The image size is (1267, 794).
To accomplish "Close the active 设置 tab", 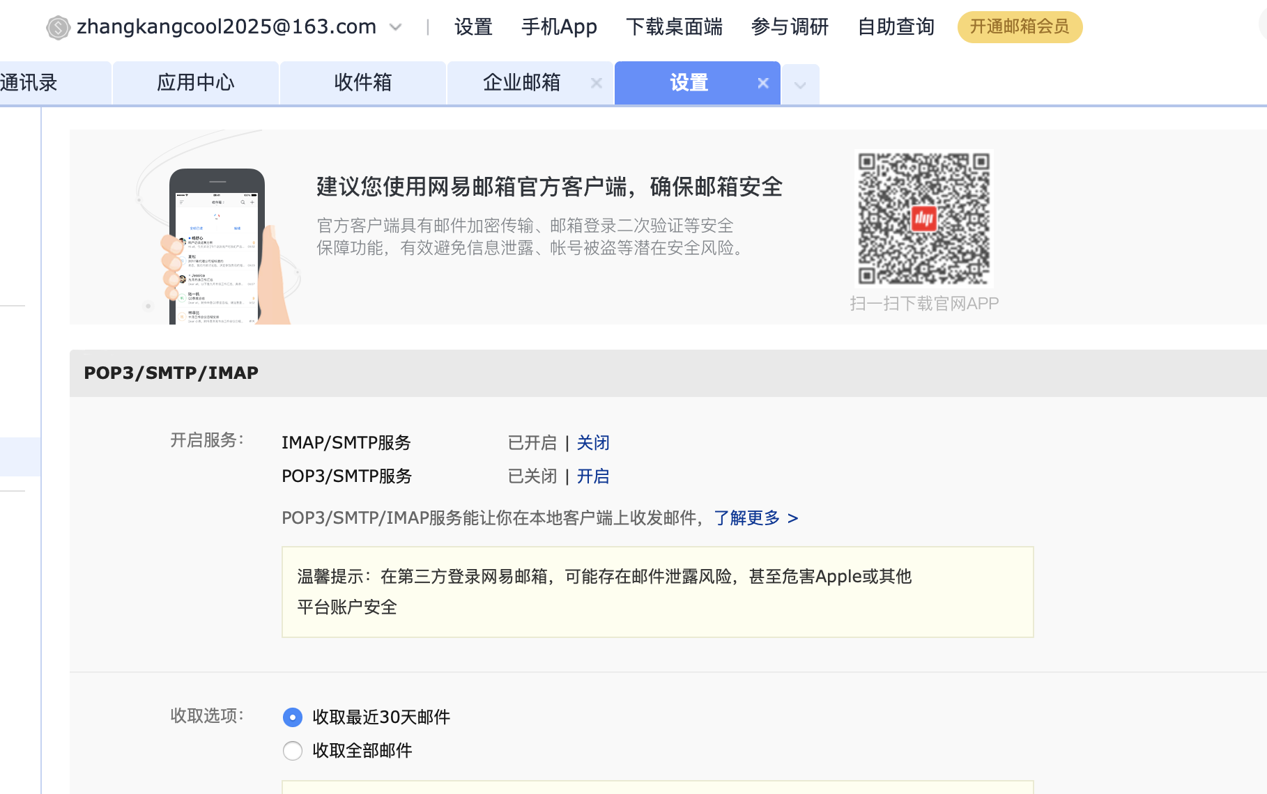I will 763,83.
